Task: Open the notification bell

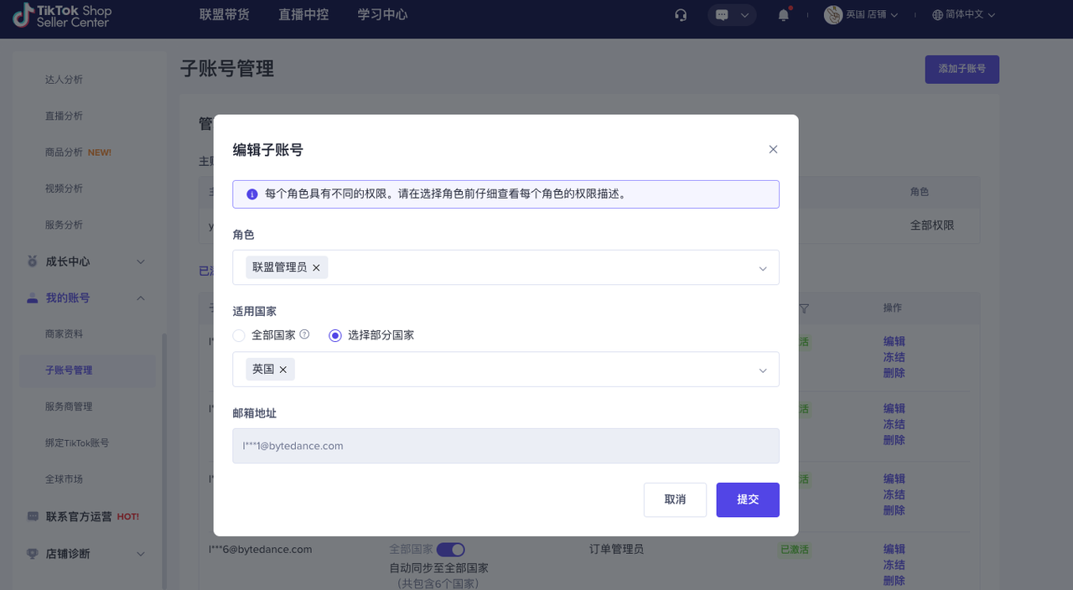Action: tap(784, 15)
